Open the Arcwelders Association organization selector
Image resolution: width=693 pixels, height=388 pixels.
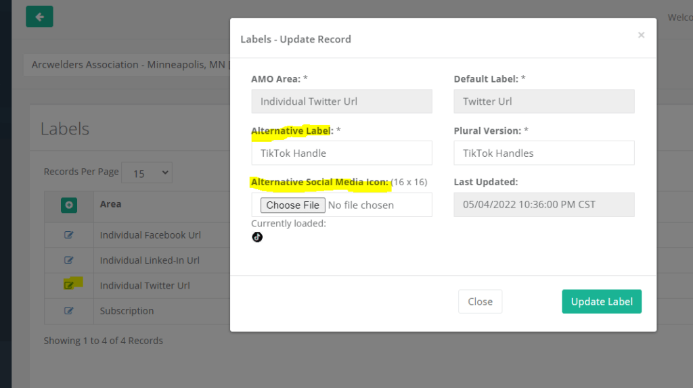[129, 66]
